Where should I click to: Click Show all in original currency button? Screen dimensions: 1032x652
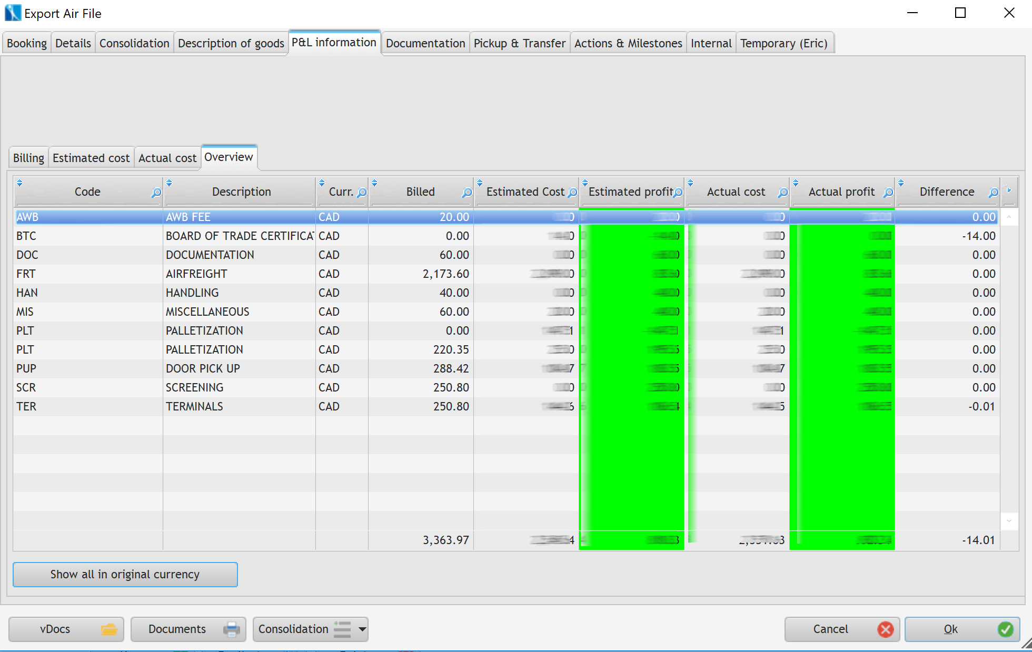[125, 574]
